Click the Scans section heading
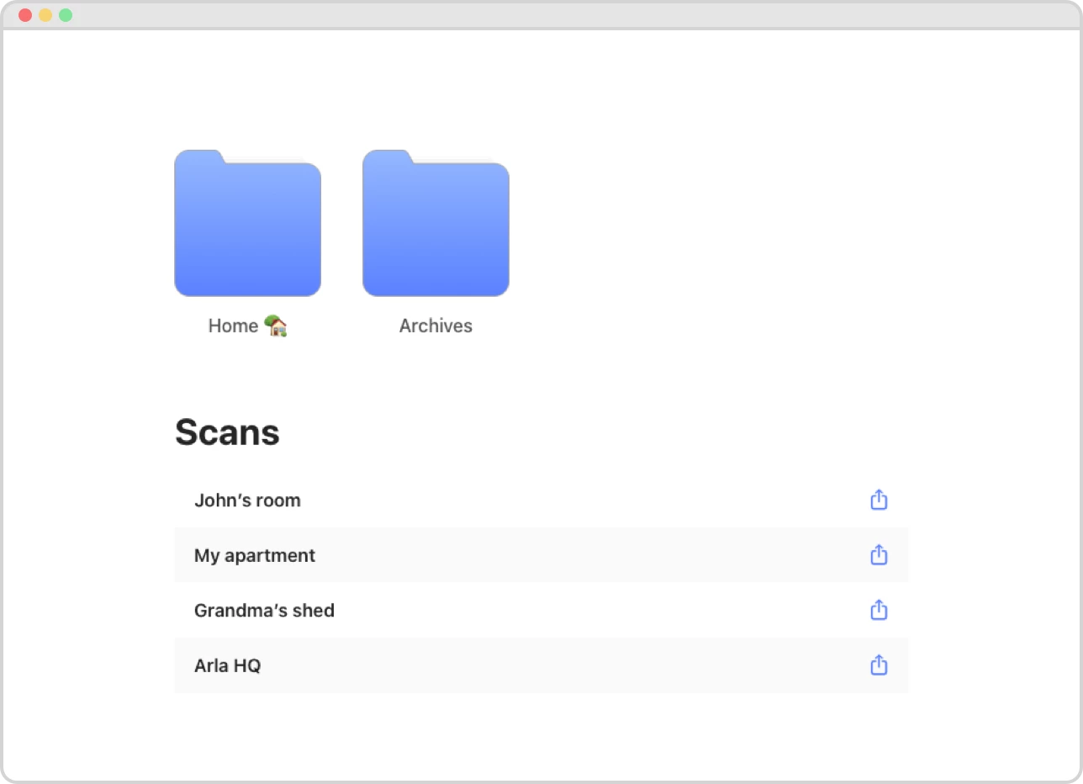Viewport: 1083px width, 784px height. pyautogui.click(x=227, y=432)
